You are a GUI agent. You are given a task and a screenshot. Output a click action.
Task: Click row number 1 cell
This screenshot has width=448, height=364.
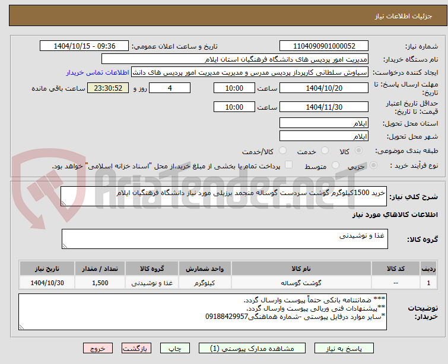pyautogui.click(x=428, y=283)
